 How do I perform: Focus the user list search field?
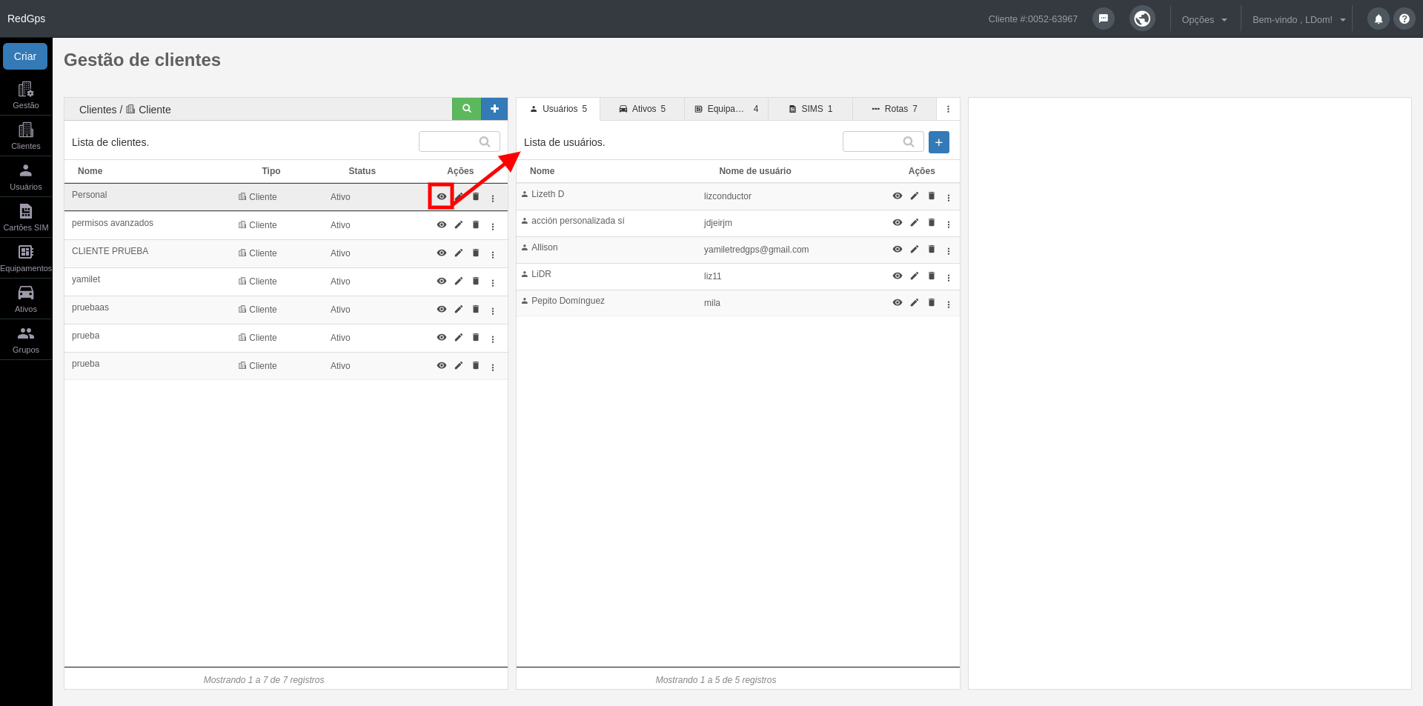click(x=883, y=141)
